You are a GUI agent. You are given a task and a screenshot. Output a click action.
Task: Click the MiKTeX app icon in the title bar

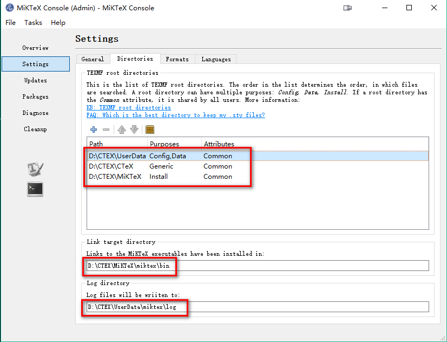tap(9, 8)
